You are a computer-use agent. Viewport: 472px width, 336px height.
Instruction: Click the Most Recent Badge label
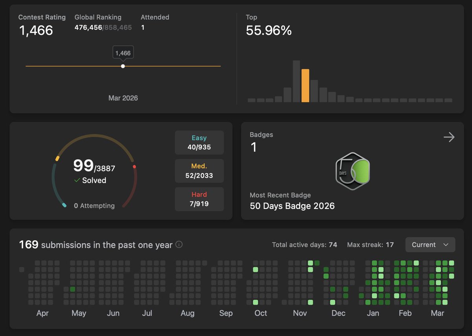click(x=280, y=195)
